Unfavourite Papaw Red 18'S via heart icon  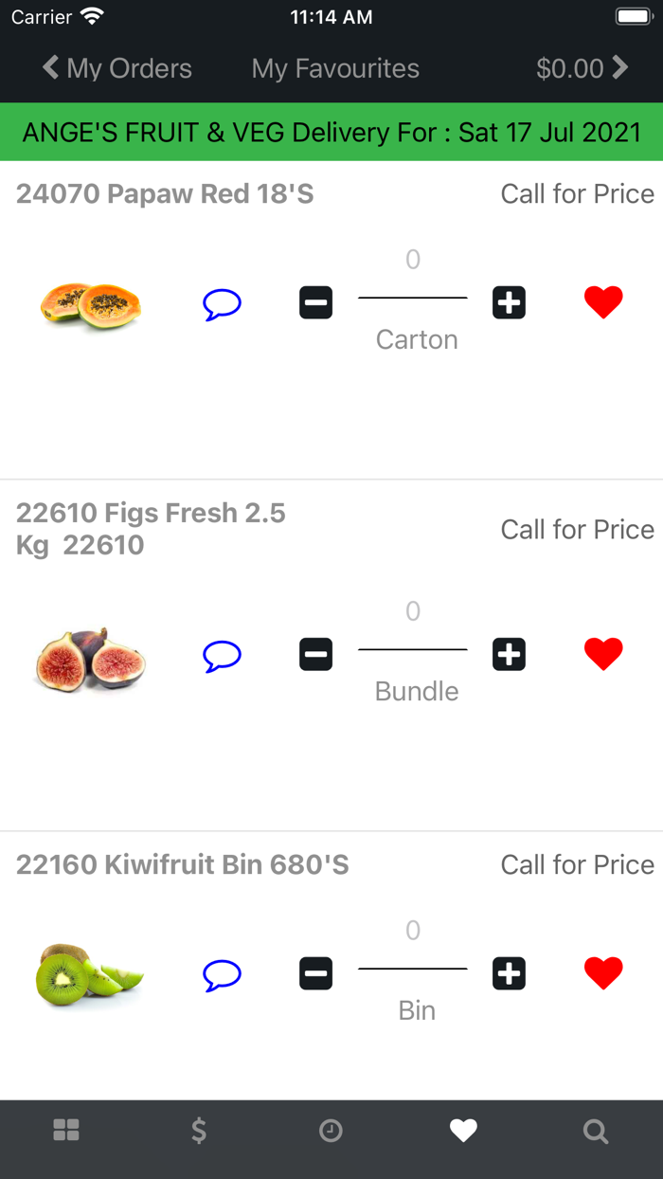(603, 301)
